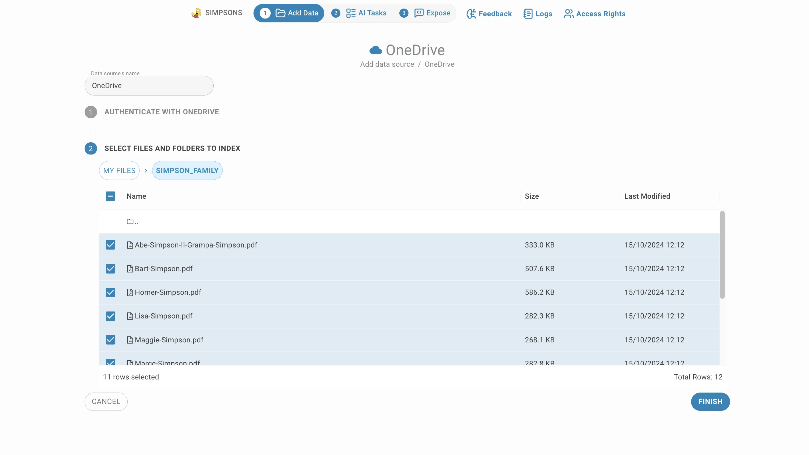This screenshot has width=809, height=455.
Task: Click the AI Tasks list icon
Action: [x=350, y=13]
